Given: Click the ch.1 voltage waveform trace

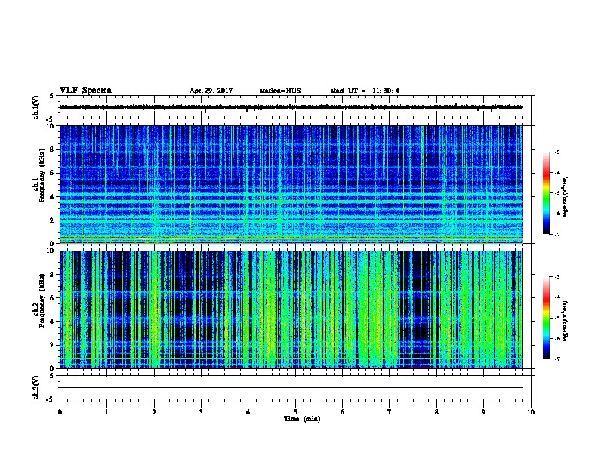Looking at the screenshot, I should [291, 107].
